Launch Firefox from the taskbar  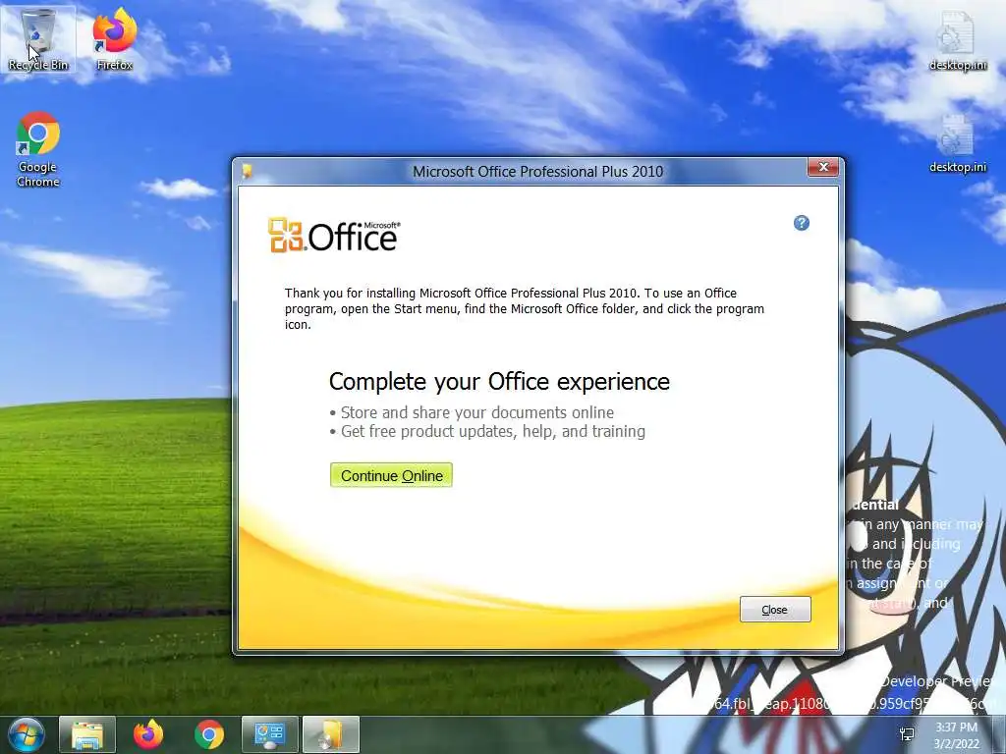click(x=148, y=735)
